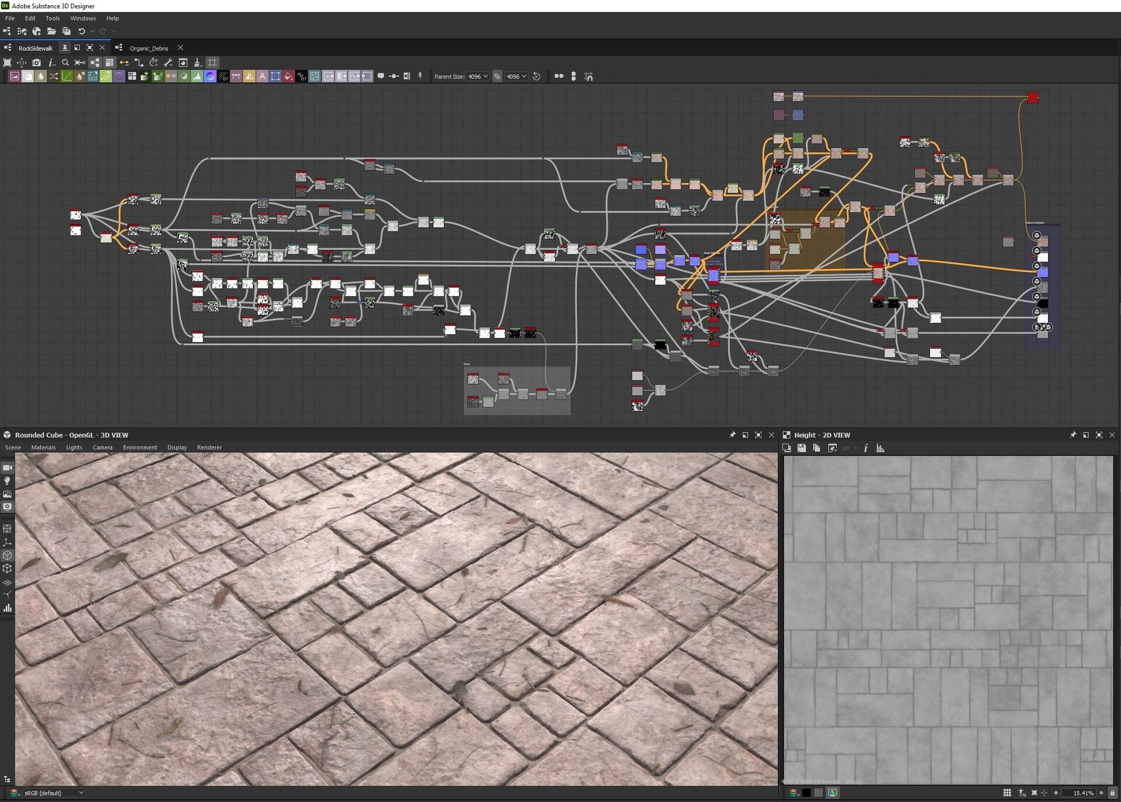Open the node info display dropdown

(x=51, y=62)
